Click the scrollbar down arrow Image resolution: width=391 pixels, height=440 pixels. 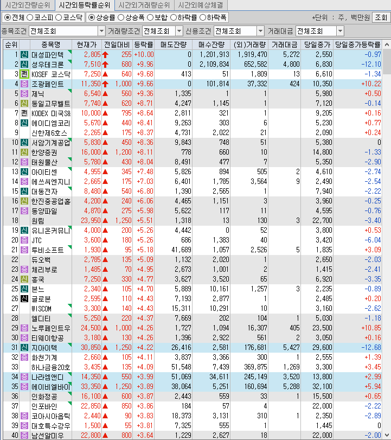[387, 436]
